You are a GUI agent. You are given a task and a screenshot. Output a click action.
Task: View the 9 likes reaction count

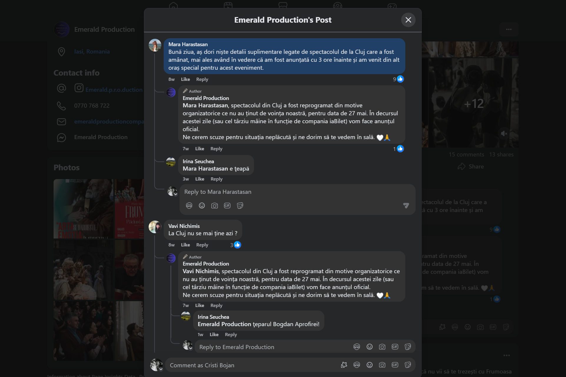click(399, 79)
